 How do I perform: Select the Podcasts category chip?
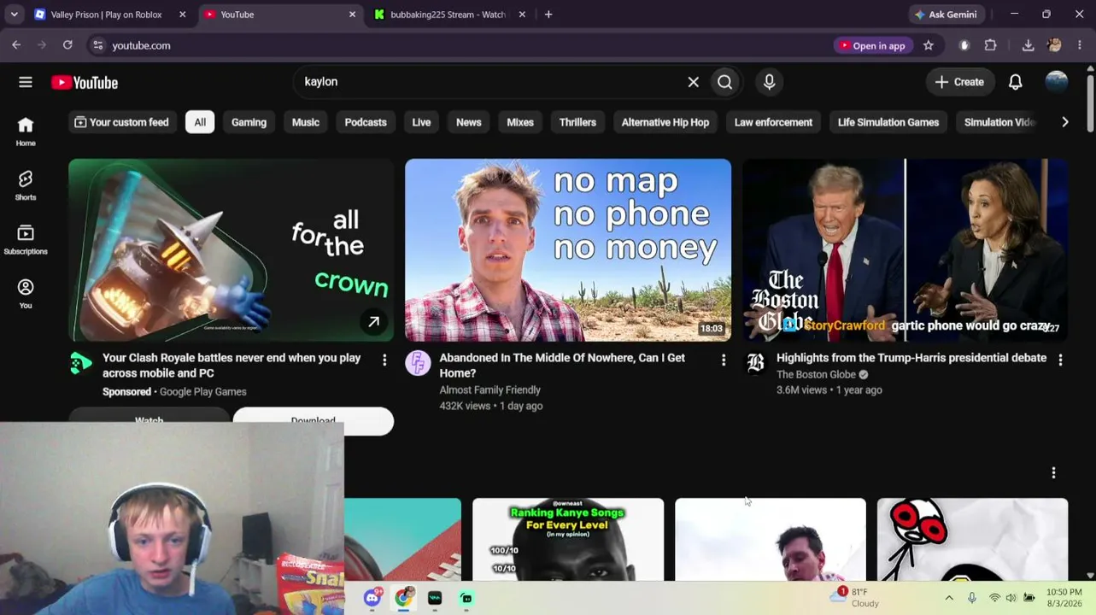click(366, 122)
